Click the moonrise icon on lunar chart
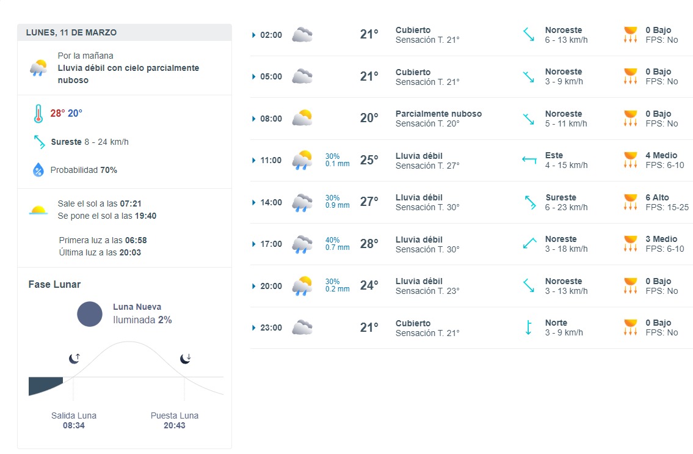This screenshot has width=693, height=454. tap(74, 358)
